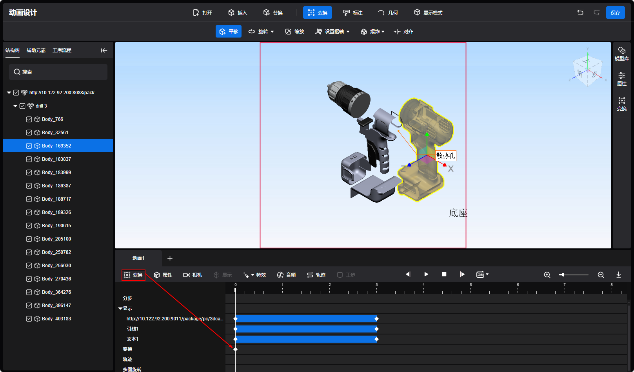Play the animation timeline
The image size is (634, 372).
426,275
